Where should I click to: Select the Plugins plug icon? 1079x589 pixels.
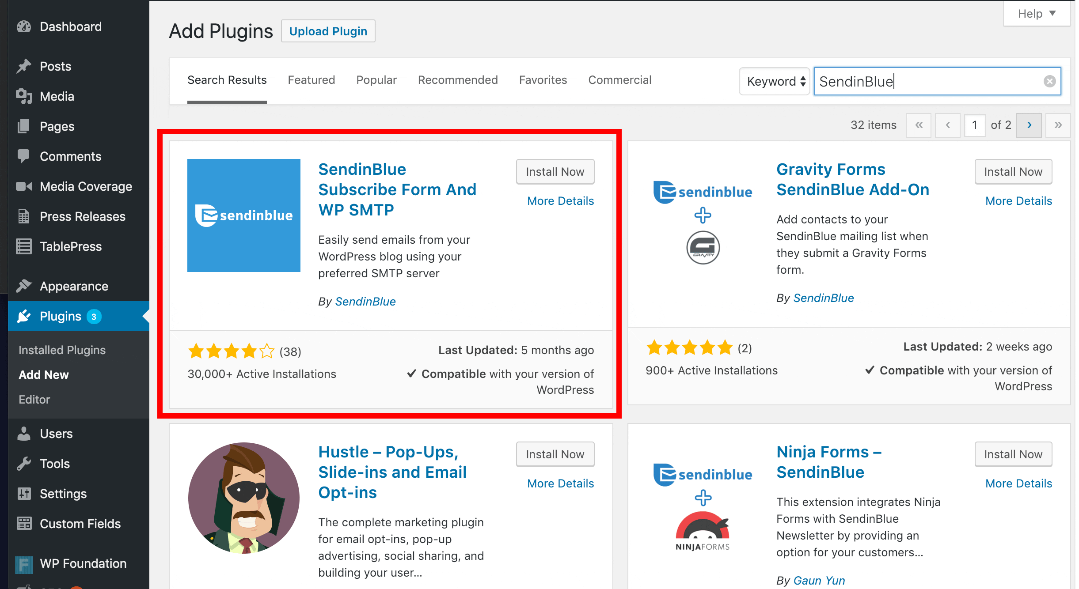[x=24, y=316]
